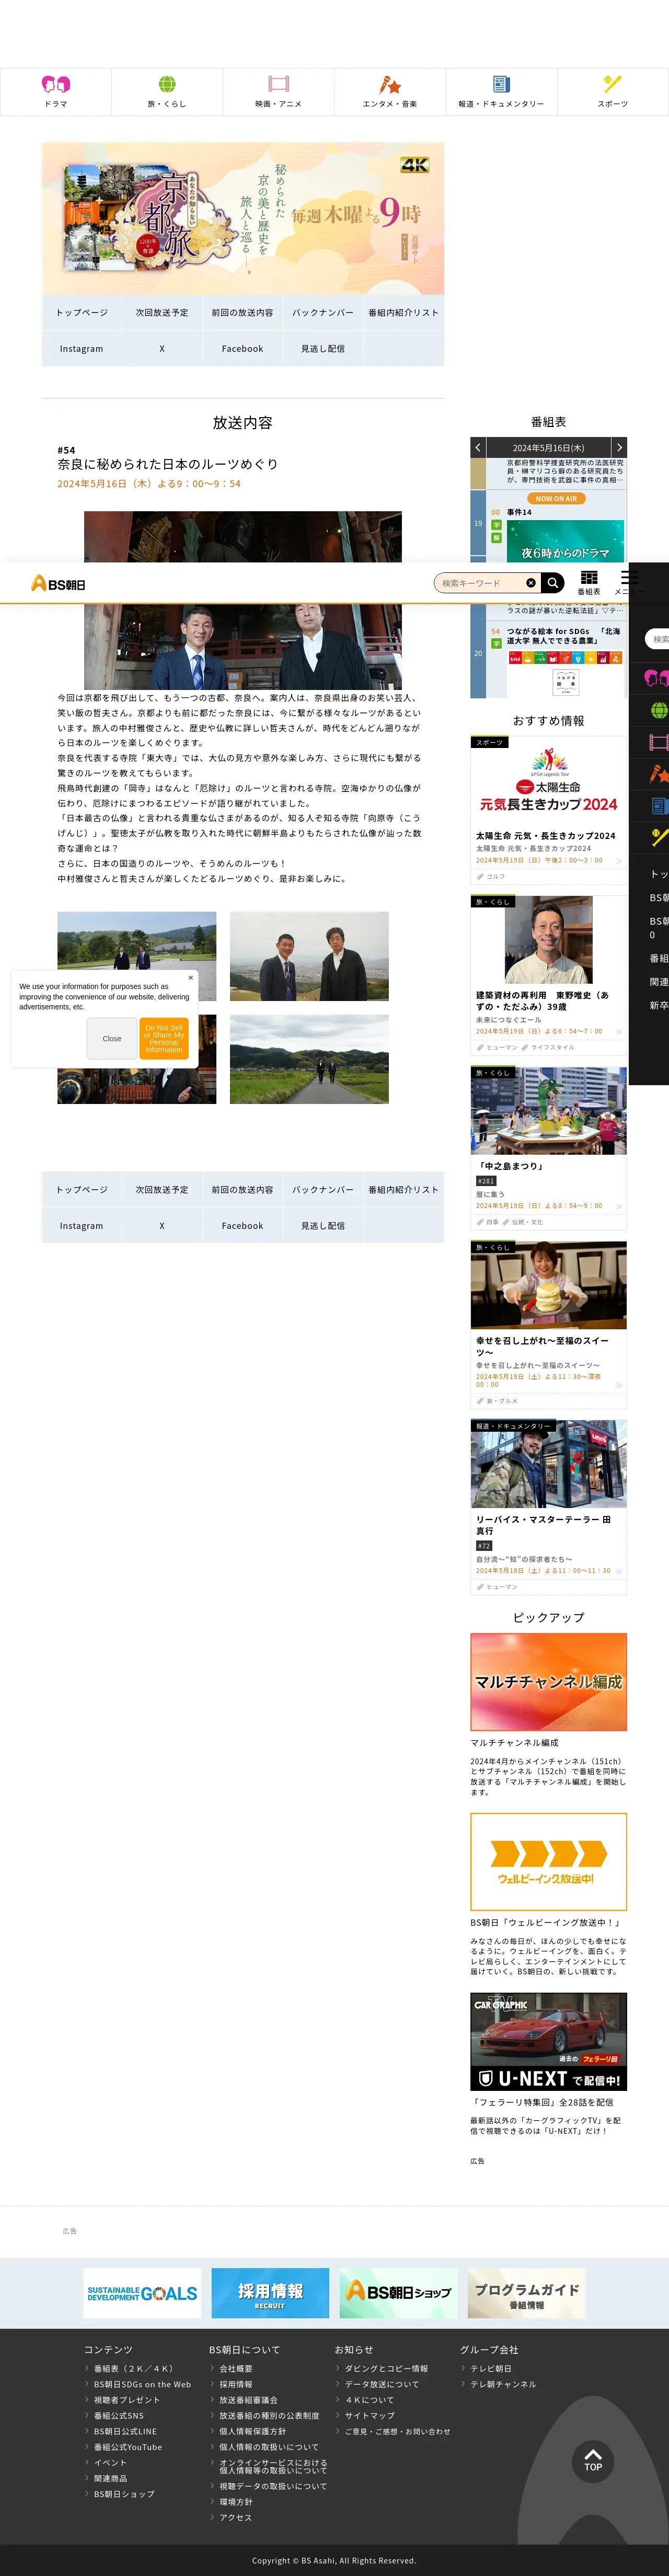Click the Nara landscape photo thumbnail
Viewport: 669px width, 2576px height.
pyautogui.click(x=137, y=956)
